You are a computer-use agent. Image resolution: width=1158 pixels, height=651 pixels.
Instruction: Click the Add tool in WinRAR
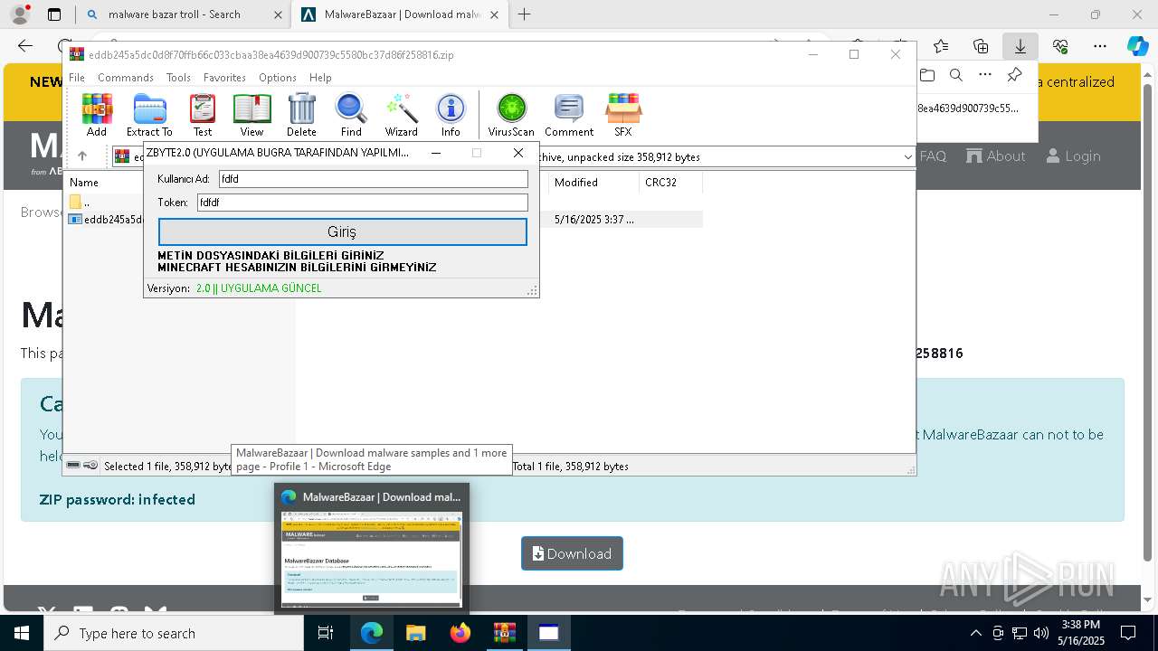[x=97, y=115]
